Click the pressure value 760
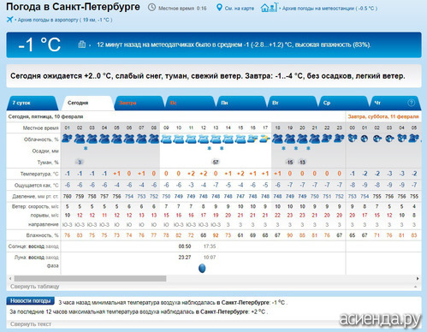427x332 pixels. 67,196
